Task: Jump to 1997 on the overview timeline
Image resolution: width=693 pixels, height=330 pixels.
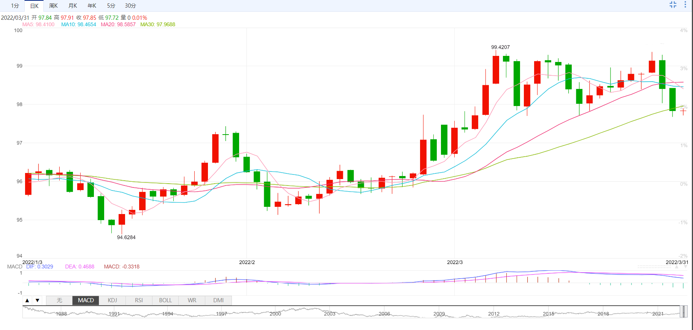Action: point(222,314)
